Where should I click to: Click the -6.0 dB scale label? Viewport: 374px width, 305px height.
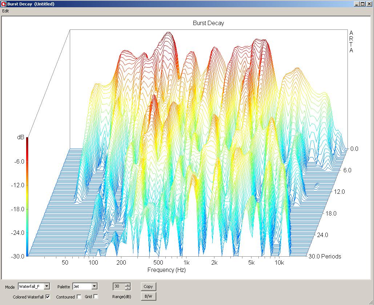(x=19, y=161)
